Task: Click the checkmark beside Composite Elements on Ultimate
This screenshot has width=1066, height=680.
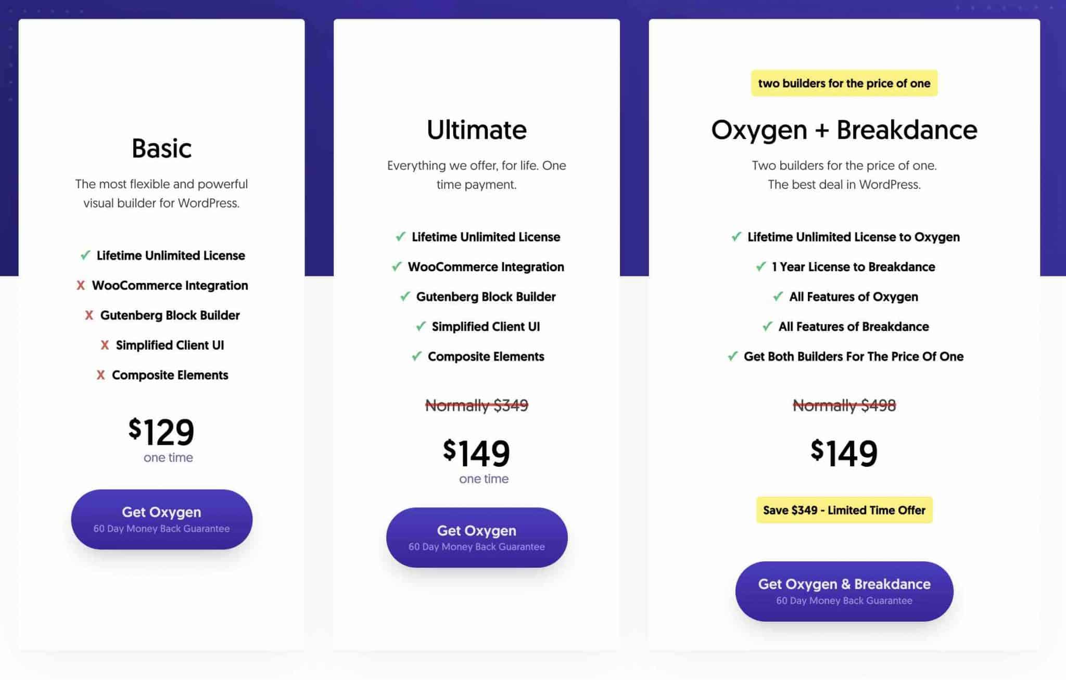Action: click(x=416, y=357)
